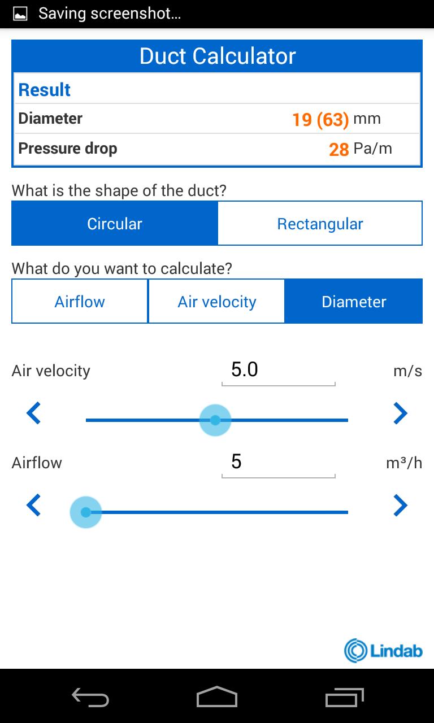Click the Air velocity slider handle
Image resolution: width=434 pixels, height=723 pixels.
click(x=215, y=420)
